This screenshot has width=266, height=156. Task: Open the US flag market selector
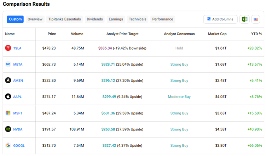pyautogui.click(x=255, y=19)
